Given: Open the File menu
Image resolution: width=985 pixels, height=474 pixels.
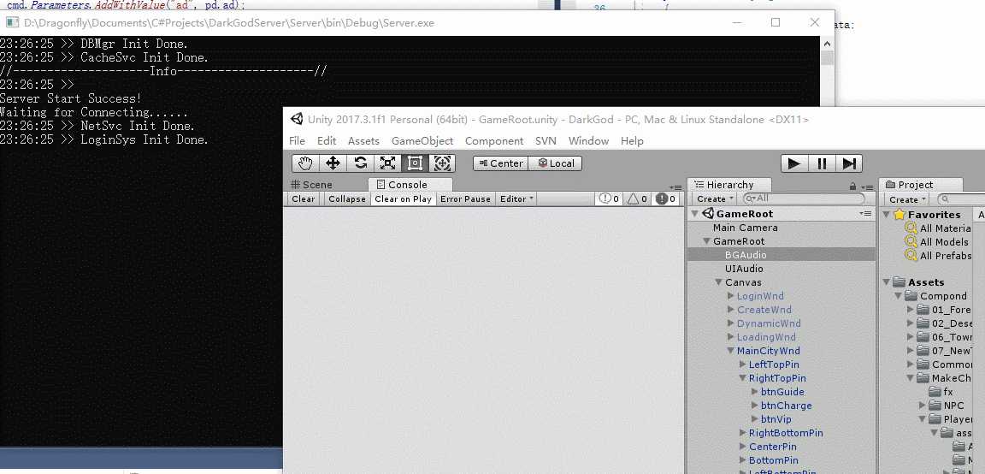Looking at the screenshot, I should pos(298,141).
